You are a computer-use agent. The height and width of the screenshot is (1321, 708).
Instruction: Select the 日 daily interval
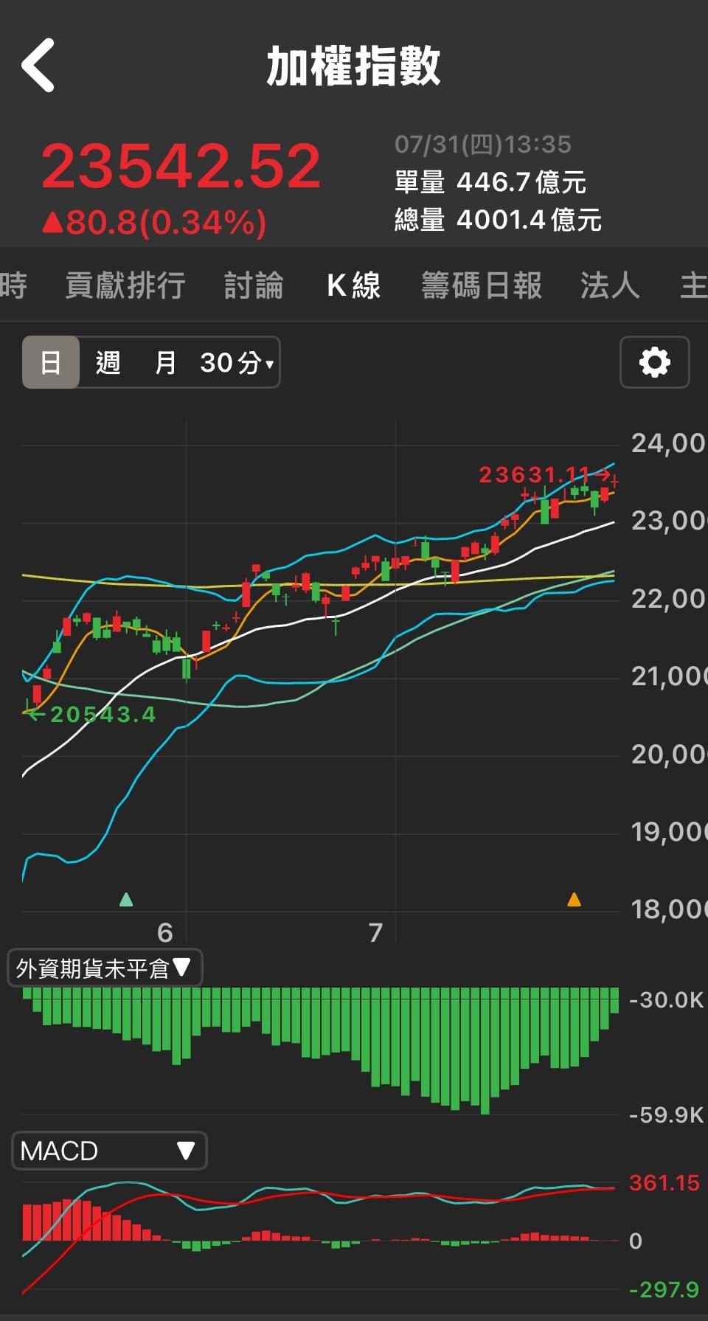click(x=50, y=362)
